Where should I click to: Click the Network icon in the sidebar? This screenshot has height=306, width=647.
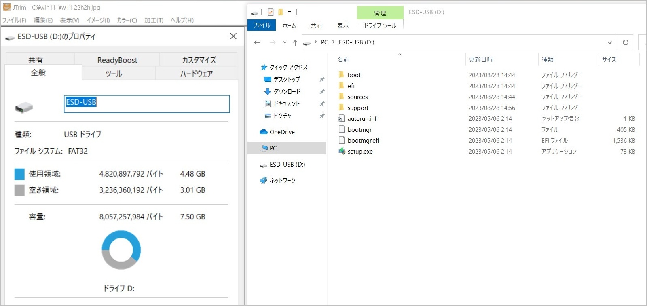264,180
